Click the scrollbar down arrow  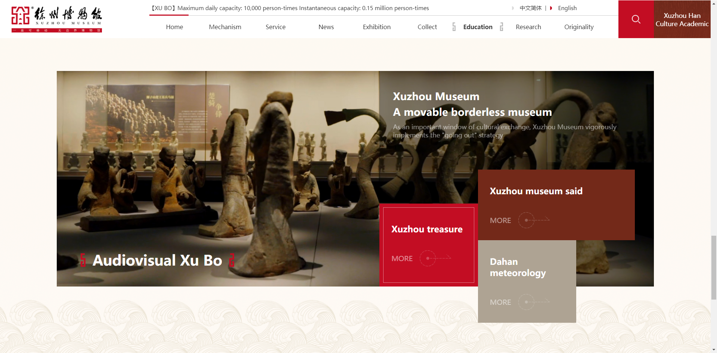click(x=714, y=350)
